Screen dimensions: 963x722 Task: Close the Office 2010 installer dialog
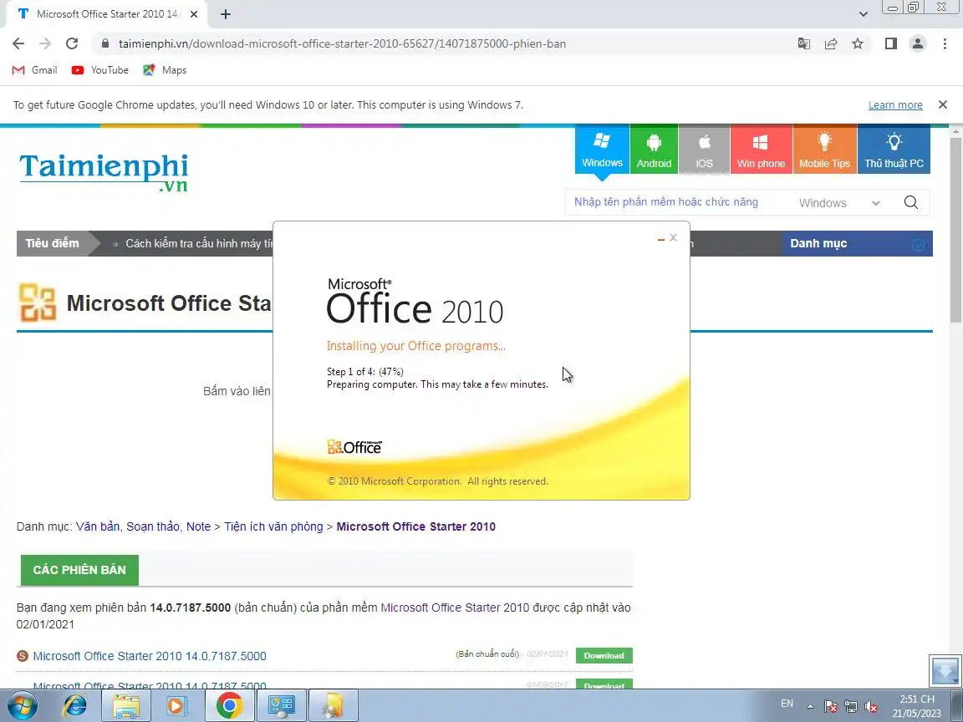(673, 237)
